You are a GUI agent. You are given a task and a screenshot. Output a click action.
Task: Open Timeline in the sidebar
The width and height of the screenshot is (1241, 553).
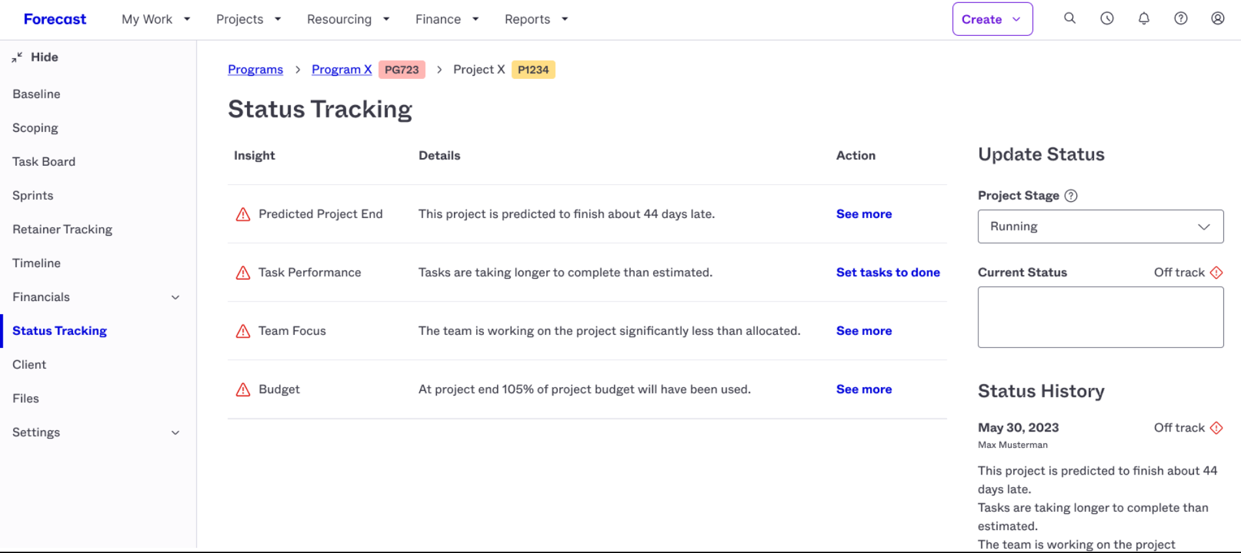[x=37, y=263]
